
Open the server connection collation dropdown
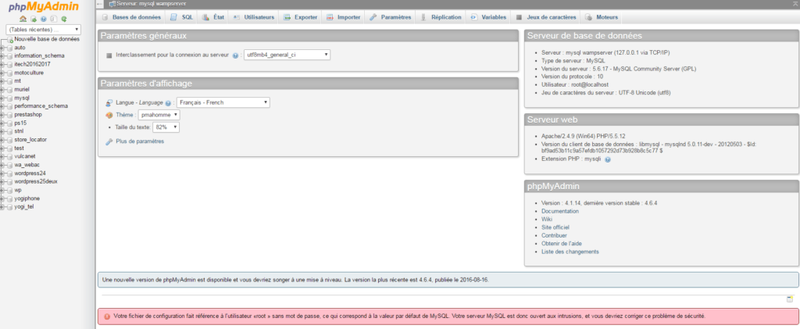(286, 55)
